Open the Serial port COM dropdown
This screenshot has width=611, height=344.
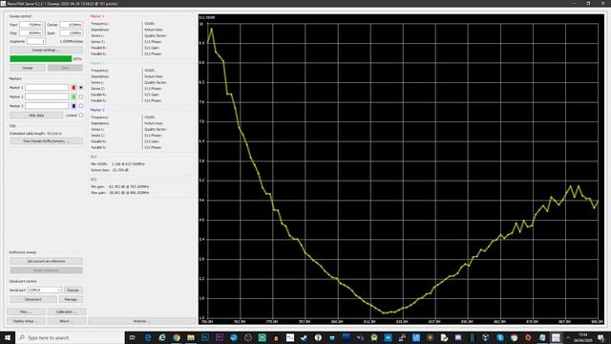click(x=45, y=290)
